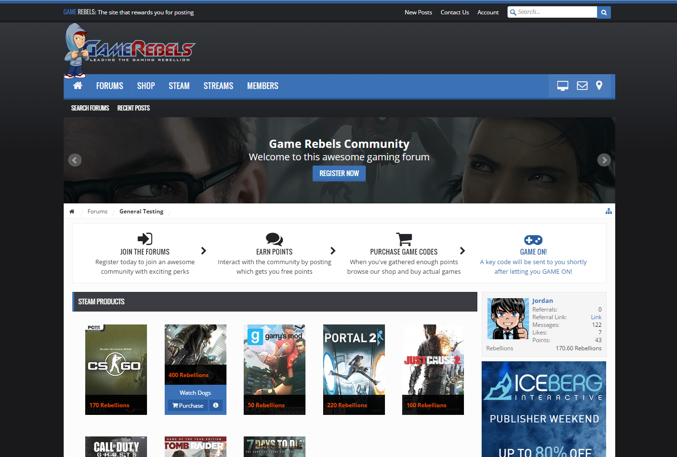Screen dimensions: 677x457
Task: Open Contact Us link
Action: pyautogui.click(x=455, y=12)
